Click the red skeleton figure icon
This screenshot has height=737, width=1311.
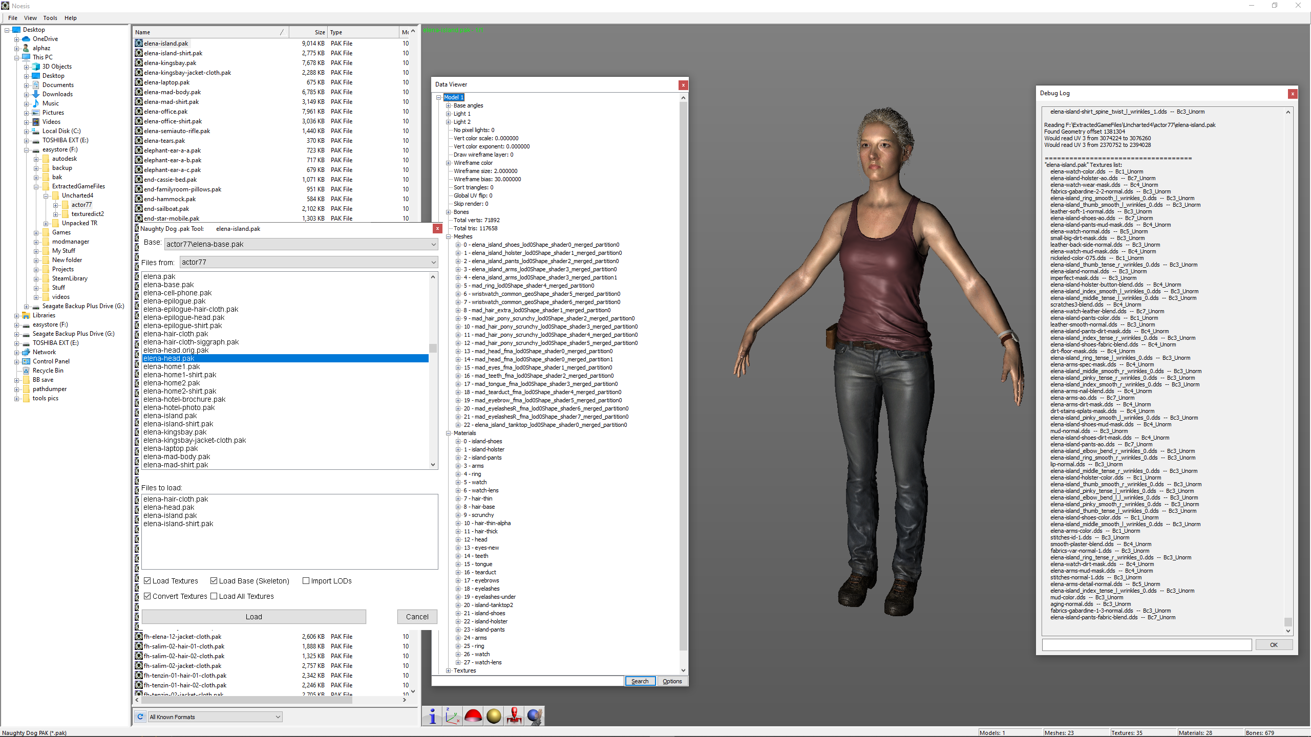point(514,716)
